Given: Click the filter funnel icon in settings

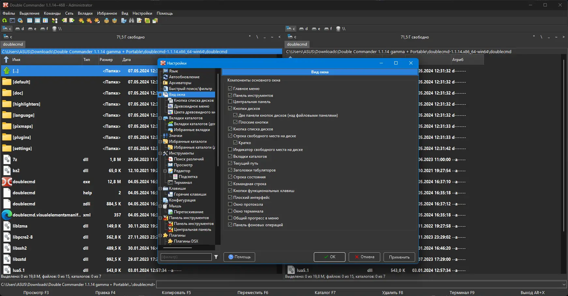Looking at the screenshot, I should click(x=216, y=257).
